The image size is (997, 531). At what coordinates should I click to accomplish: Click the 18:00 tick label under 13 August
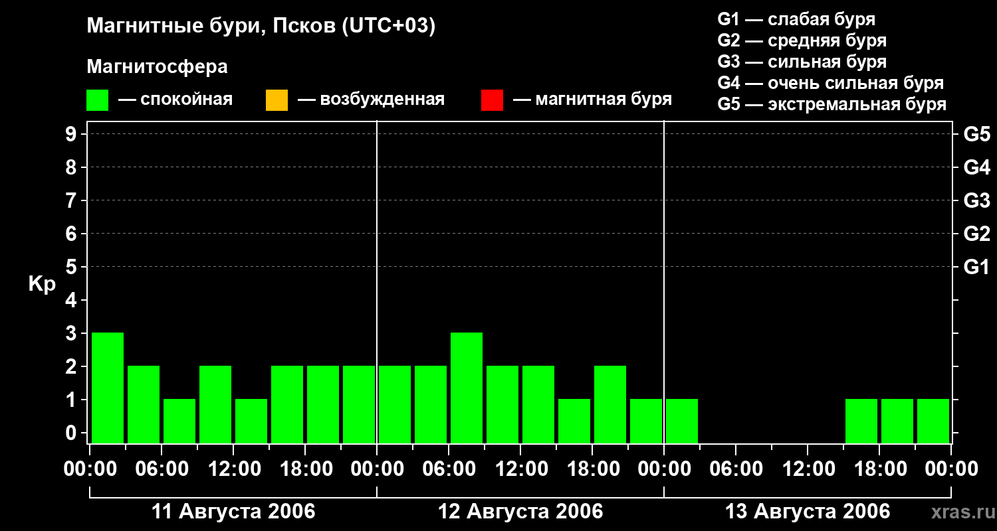click(x=880, y=469)
